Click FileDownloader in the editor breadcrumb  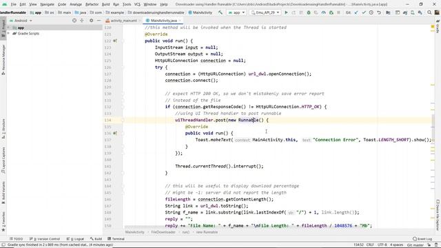click(x=163, y=232)
